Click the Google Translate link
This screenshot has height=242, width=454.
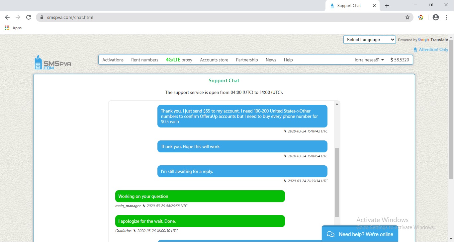coord(433,40)
